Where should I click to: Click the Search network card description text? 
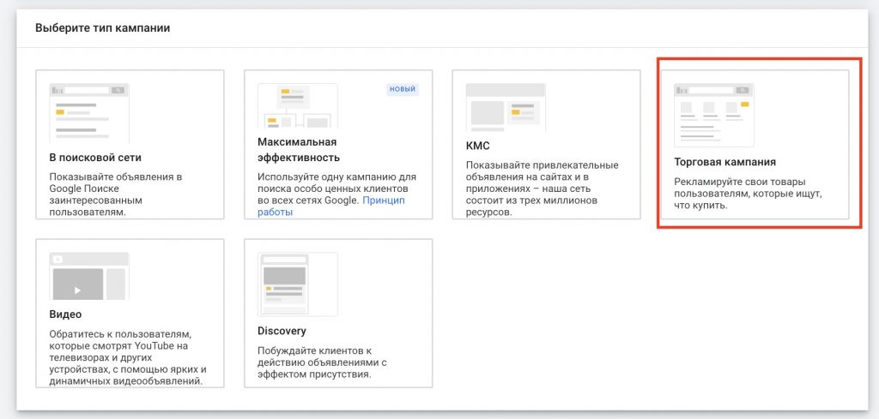116,195
